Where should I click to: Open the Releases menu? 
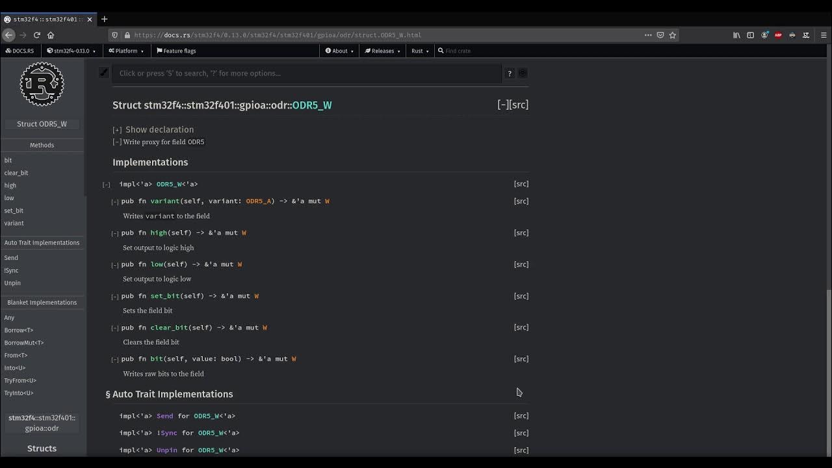tap(382, 51)
